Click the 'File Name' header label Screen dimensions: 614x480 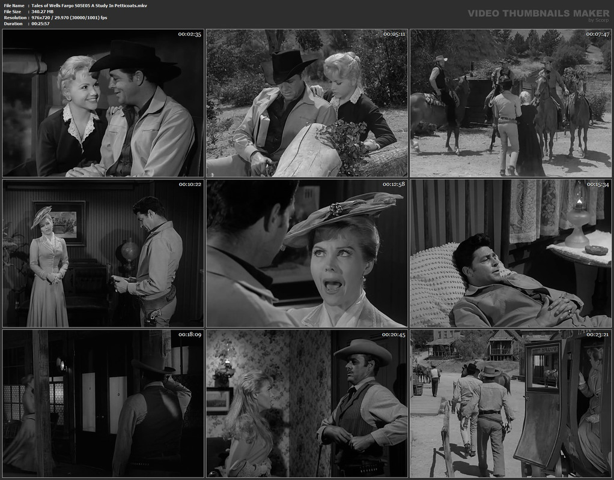point(14,5)
